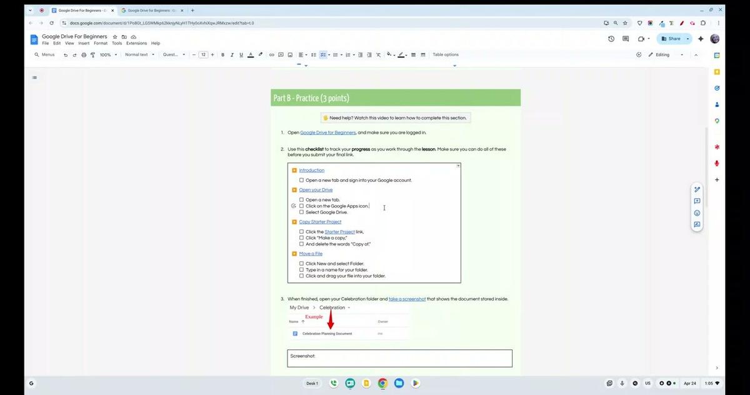Screen dimensions: 750x395
Task: Check the 'Click New and select Folder' checkbox
Action: click(302, 263)
